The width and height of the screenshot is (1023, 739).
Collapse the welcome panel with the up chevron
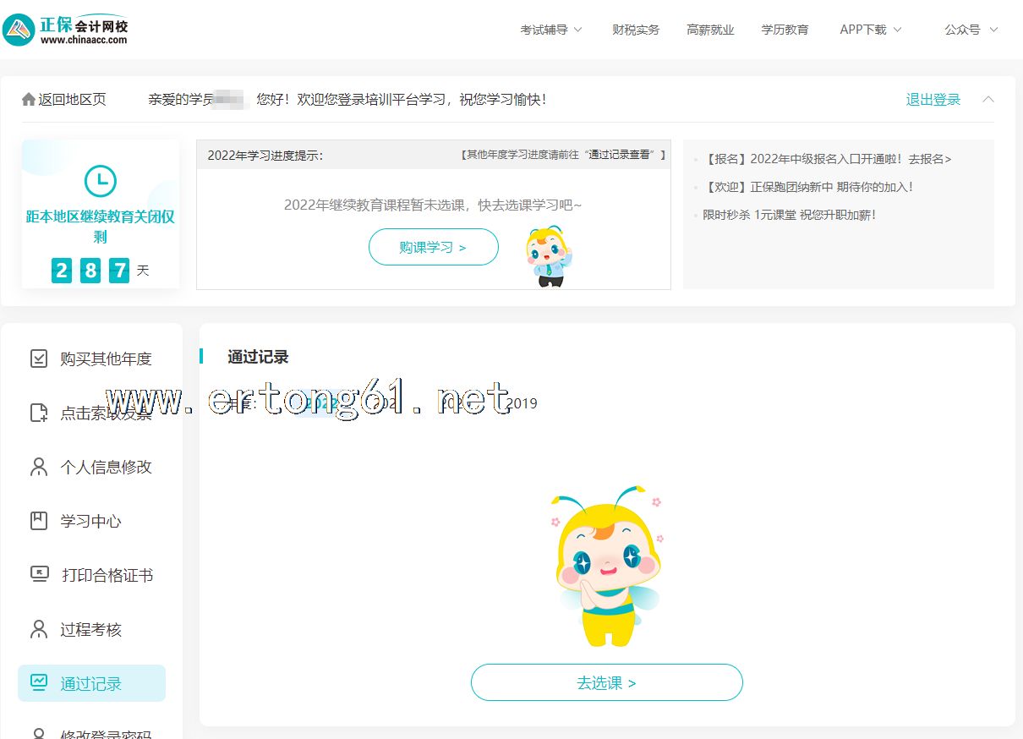988,100
